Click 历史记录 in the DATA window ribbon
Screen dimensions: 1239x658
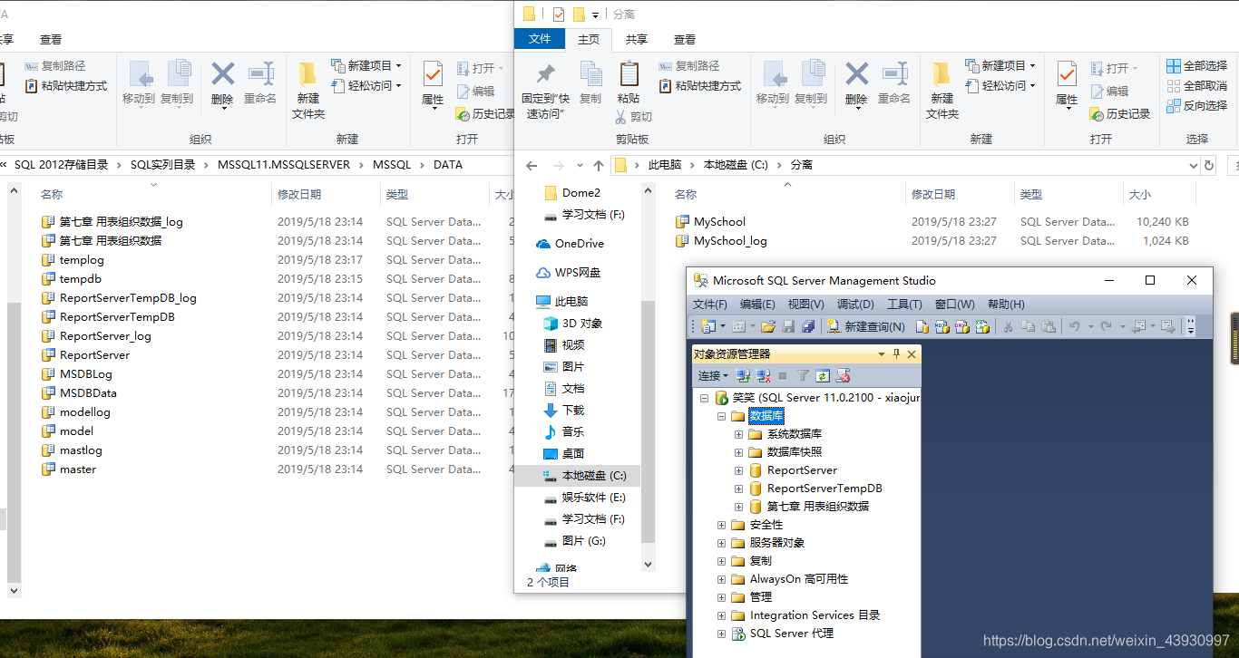485,113
